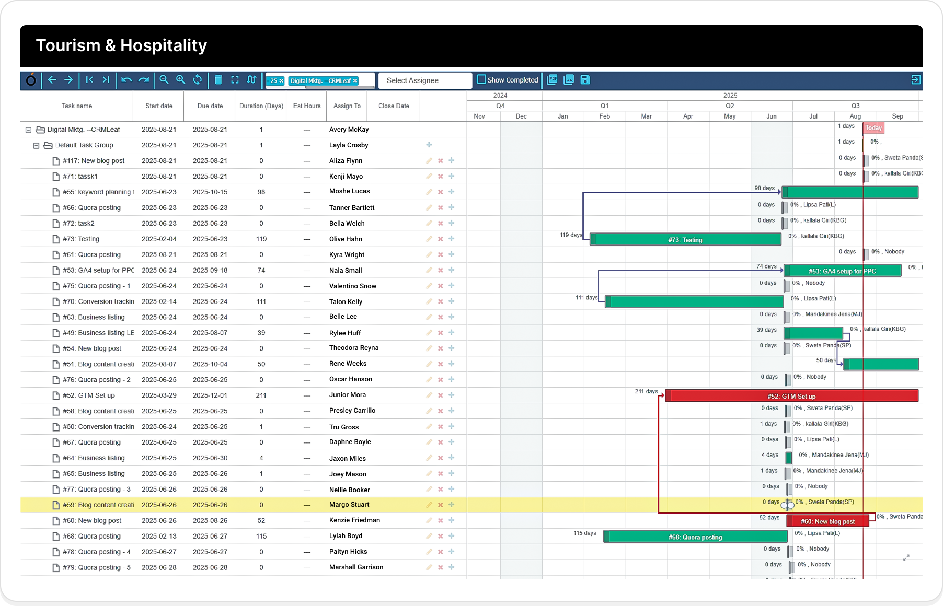The width and height of the screenshot is (943, 606).
Task: Click the Assign To column header
Action: 347,106
